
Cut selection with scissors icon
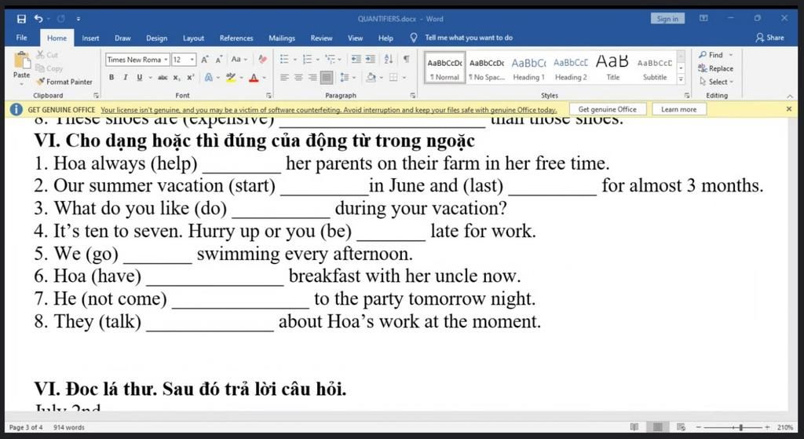click(47, 55)
